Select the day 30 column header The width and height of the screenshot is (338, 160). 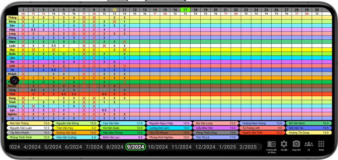coord(317,10)
